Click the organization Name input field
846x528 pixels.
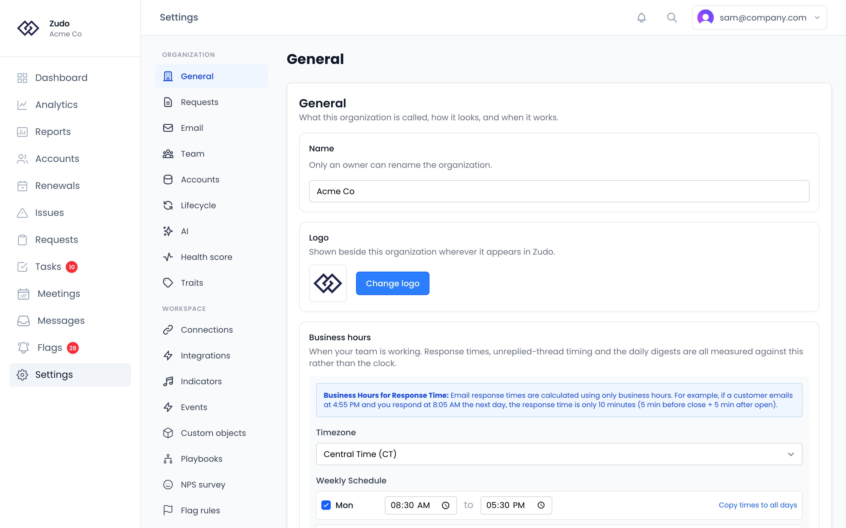pyautogui.click(x=559, y=191)
